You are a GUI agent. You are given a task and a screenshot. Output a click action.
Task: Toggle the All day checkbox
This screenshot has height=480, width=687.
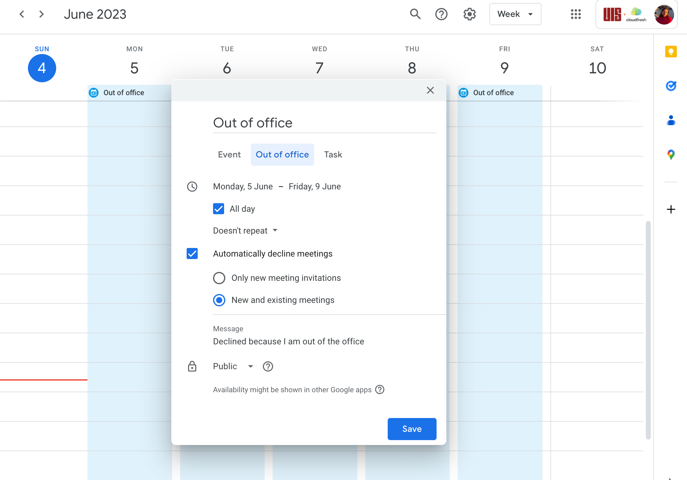point(218,209)
